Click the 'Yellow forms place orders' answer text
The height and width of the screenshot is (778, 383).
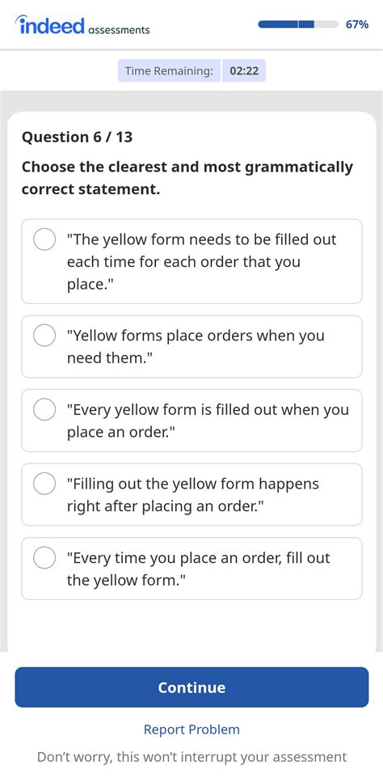pos(196,346)
